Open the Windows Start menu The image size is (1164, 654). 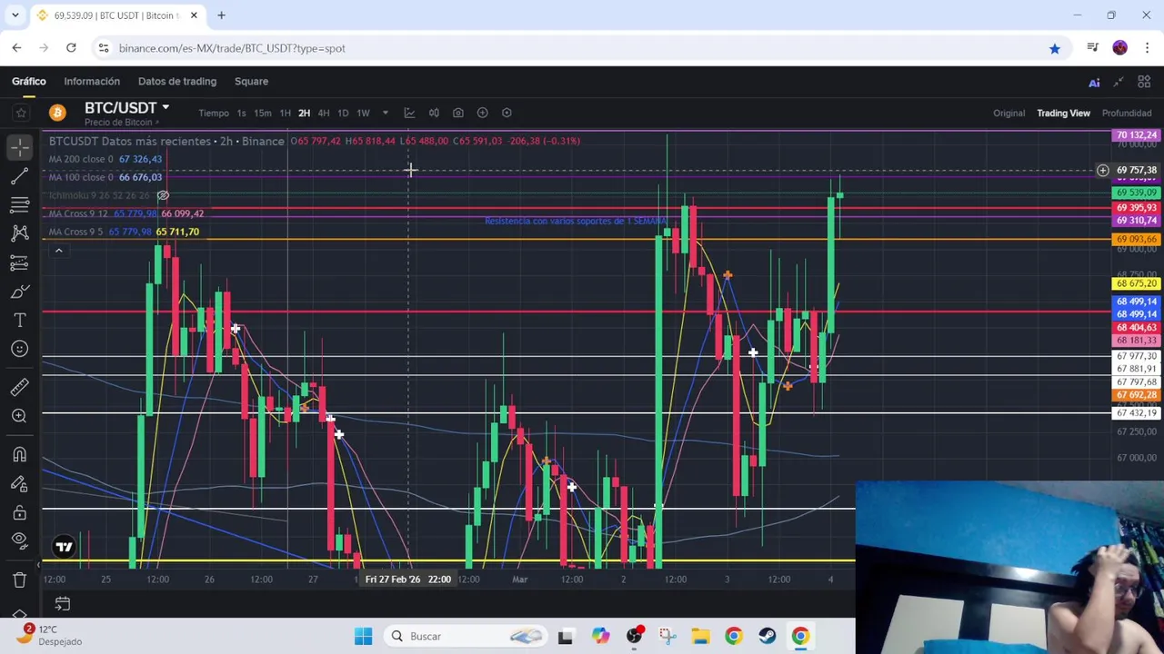pos(363,637)
